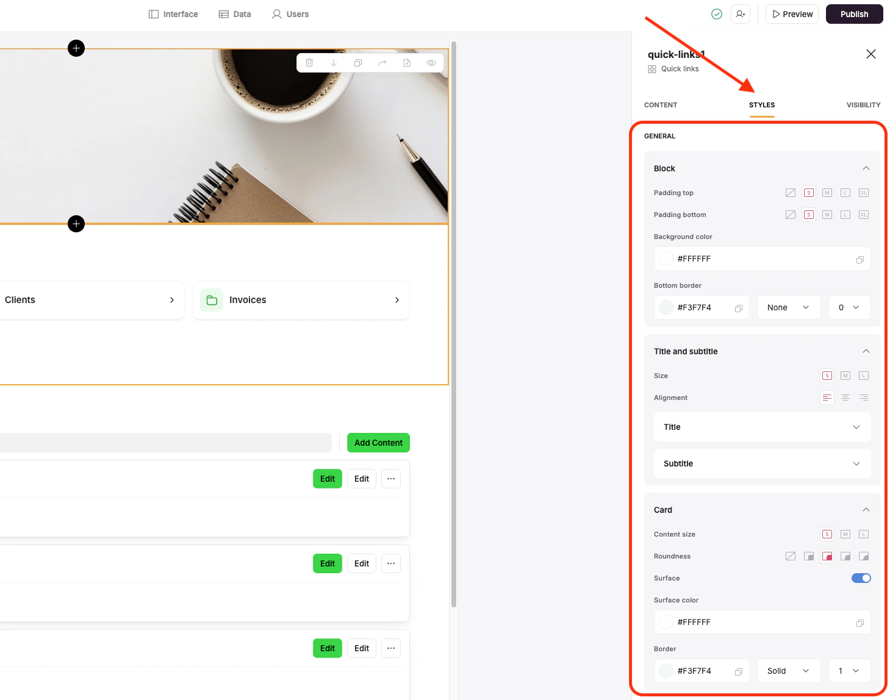Click the curved arrow icon in the block toolbar
This screenshot has height=700, width=890.
(382, 63)
